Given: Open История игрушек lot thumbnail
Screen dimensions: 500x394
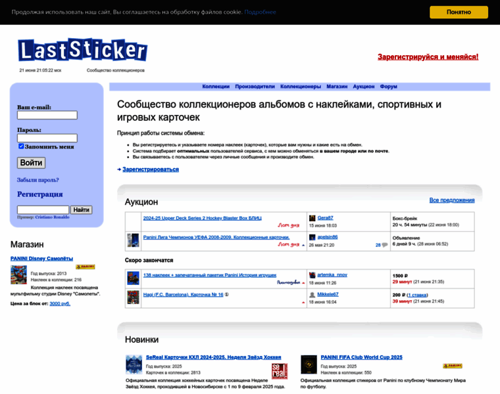Looking at the screenshot, I should tap(133, 278).
